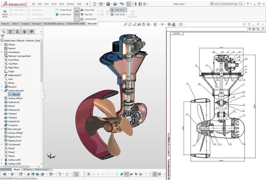Open the Help question mark button
The height and width of the screenshot is (180, 266).
tap(248, 4)
